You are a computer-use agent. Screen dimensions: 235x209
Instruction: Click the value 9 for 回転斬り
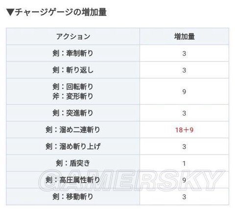click(184, 92)
